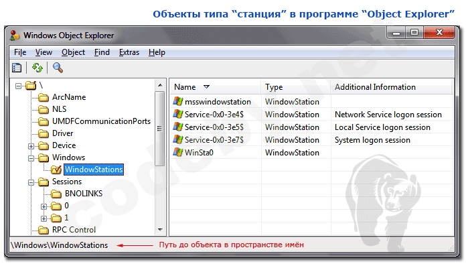466x264 pixels.
Task: Select the Sessions tree item label
Action: point(67,182)
